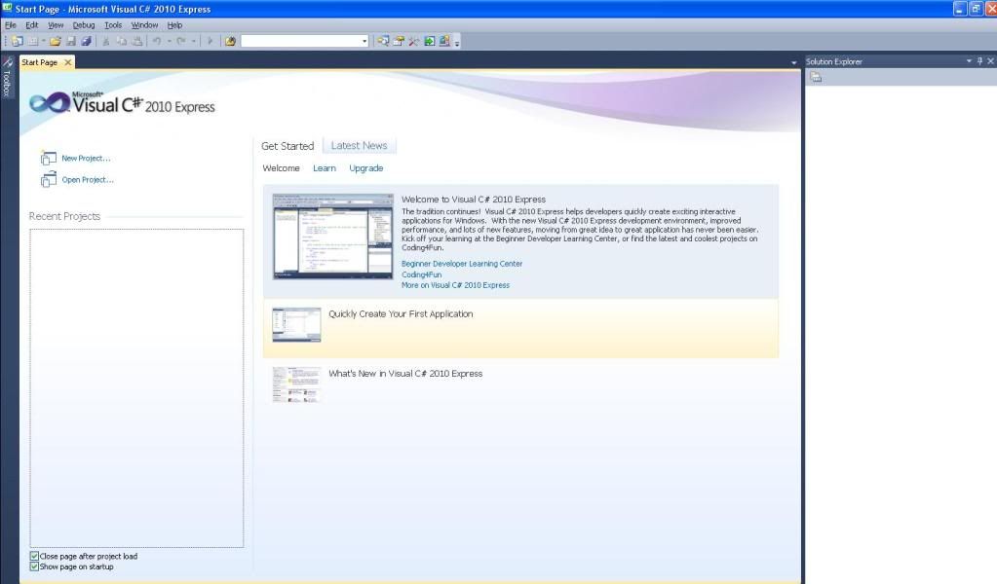
Task: Click the Save toolbar icon
Action: (x=71, y=41)
